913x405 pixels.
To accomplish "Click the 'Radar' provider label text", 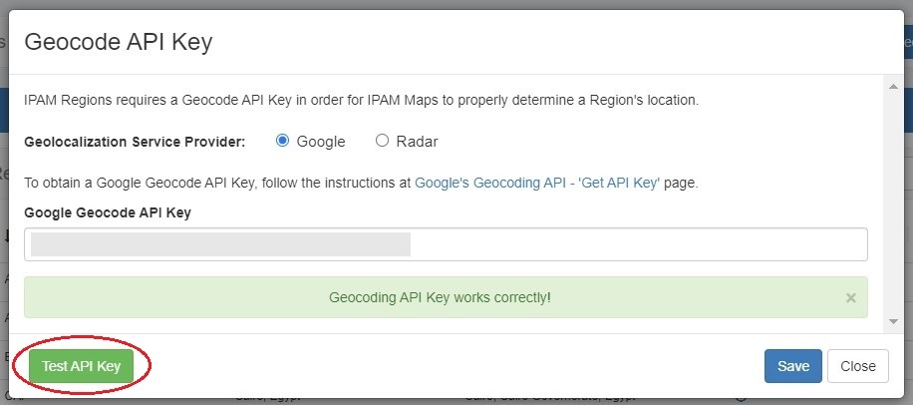I will point(417,142).
